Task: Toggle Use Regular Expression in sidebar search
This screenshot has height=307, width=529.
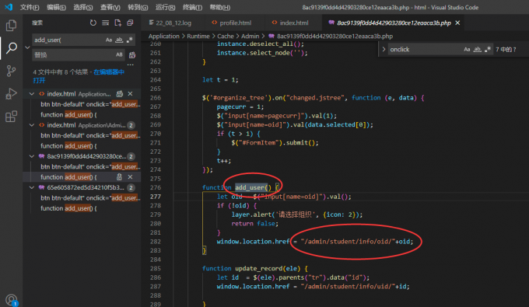Action: coord(130,40)
